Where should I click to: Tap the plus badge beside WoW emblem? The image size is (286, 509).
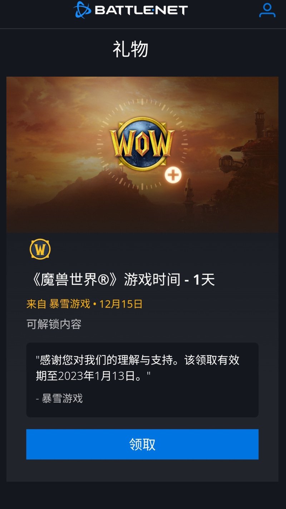point(173,175)
